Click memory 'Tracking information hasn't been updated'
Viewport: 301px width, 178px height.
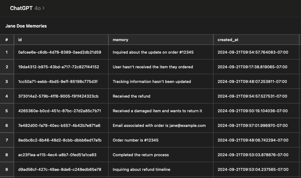[x=152, y=81]
